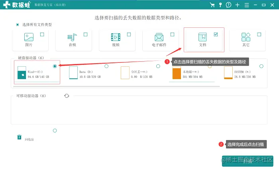Click the 可移动驱动器 (0) section label
Viewport: 279px width, 169px height.
(x=31, y=96)
